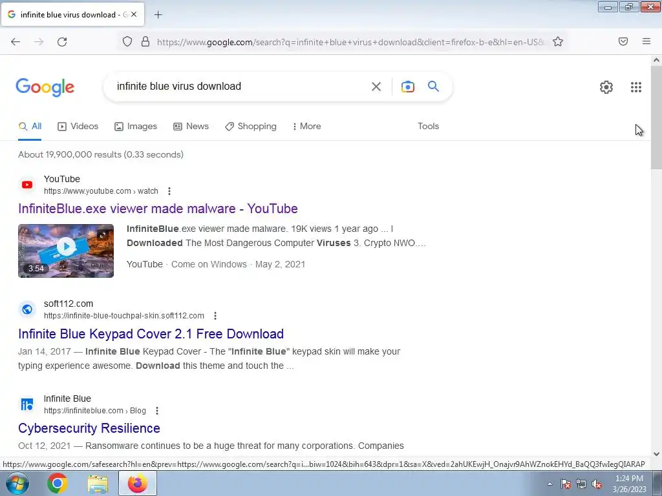This screenshot has width=662, height=496.
Task: Open 'Infinite Blue Keypad Cover 2.1 Free Download'
Action: click(151, 334)
